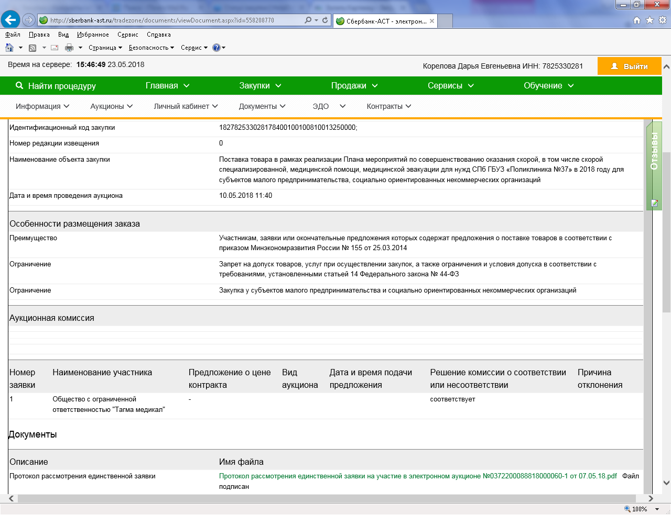Image resolution: width=671 pixels, height=515 pixels.
Task: Open Избранное menu
Action: pyautogui.click(x=93, y=35)
